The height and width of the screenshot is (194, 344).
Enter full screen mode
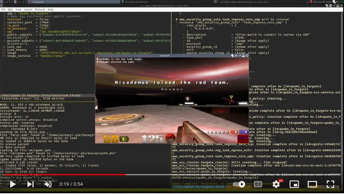click(x=330, y=184)
